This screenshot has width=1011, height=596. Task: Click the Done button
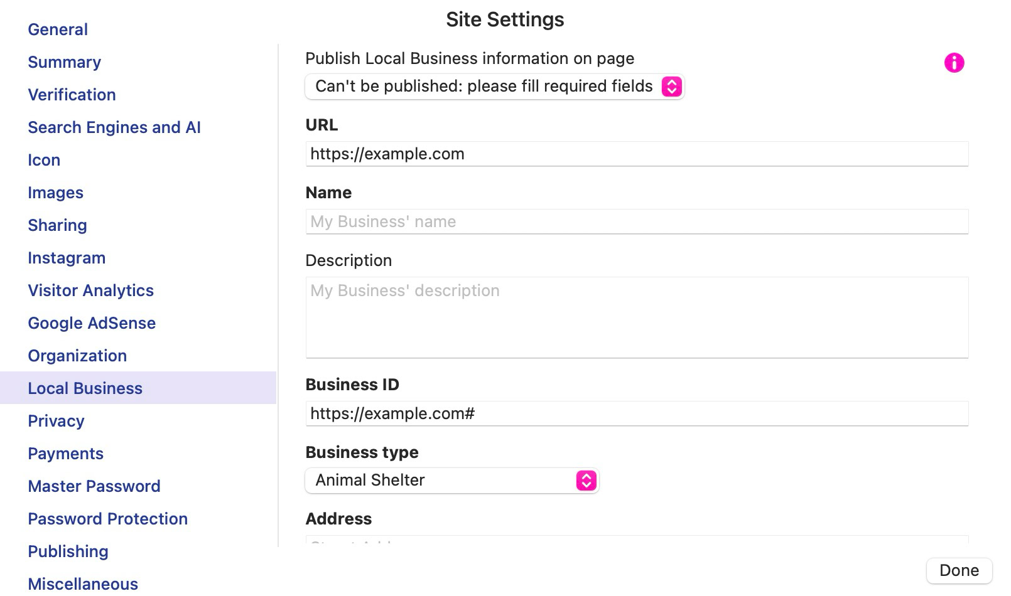point(959,570)
